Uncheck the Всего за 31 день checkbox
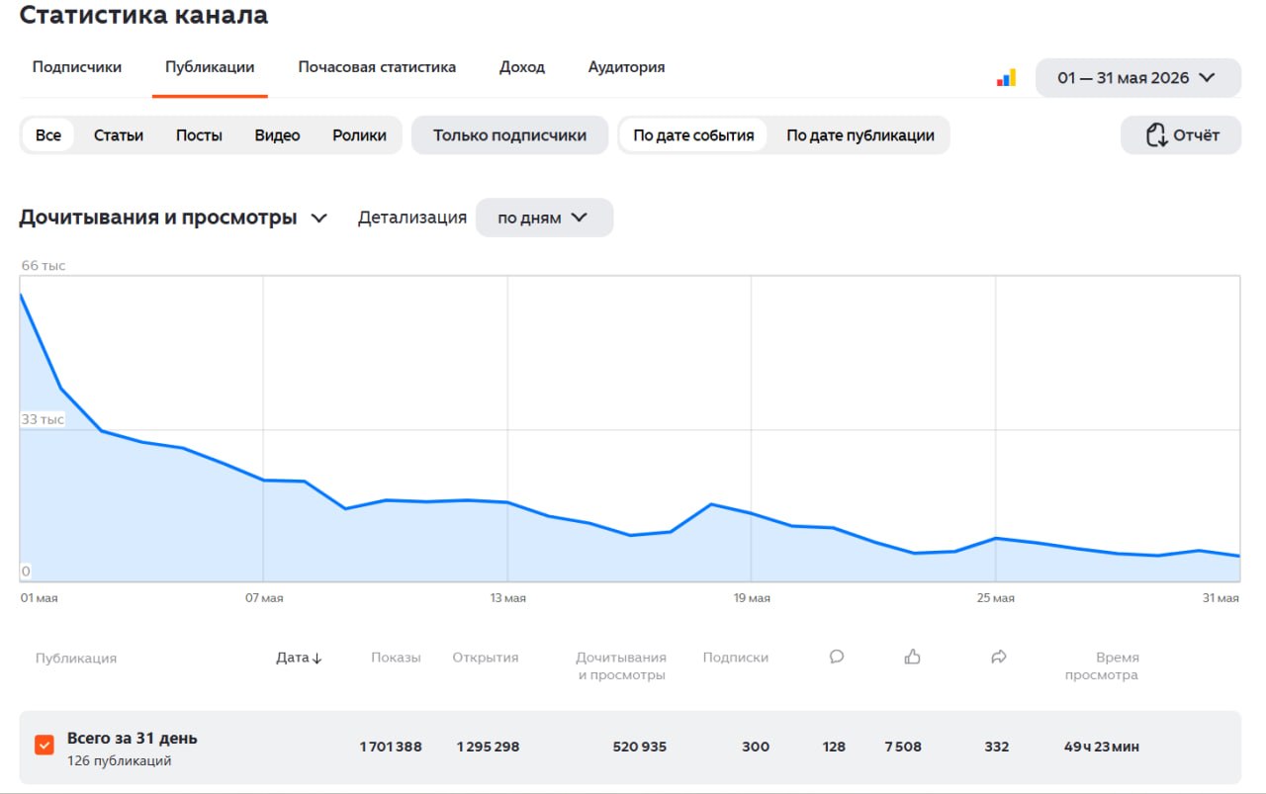Image resolution: width=1266 pixels, height=794 pixels. tap(44, 746)
